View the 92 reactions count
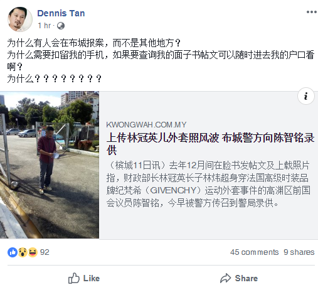The width and height of the screenshot is (318, 285). click(45, 252)
